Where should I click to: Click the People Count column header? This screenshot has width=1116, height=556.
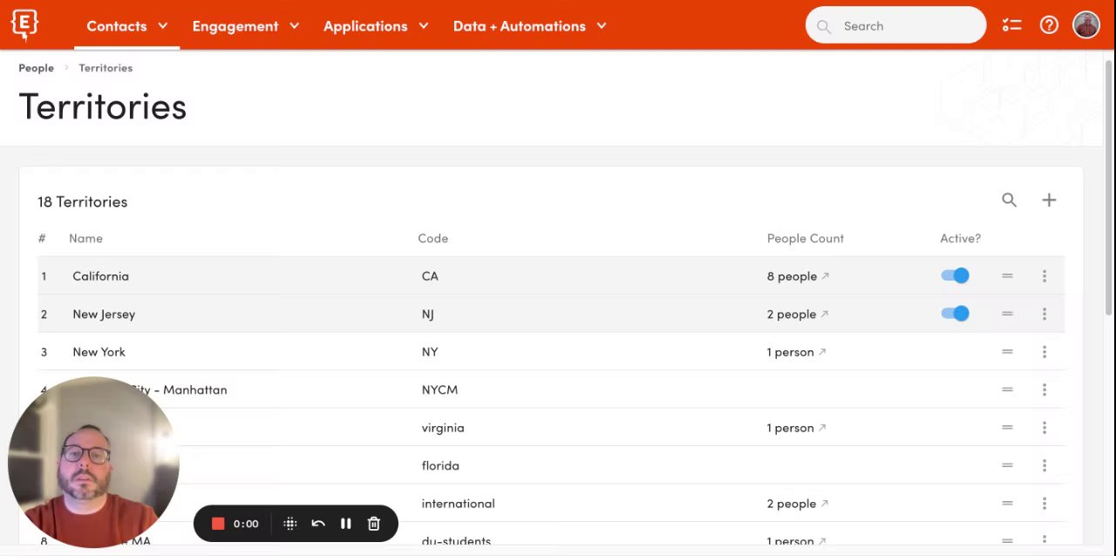point(806,239)
